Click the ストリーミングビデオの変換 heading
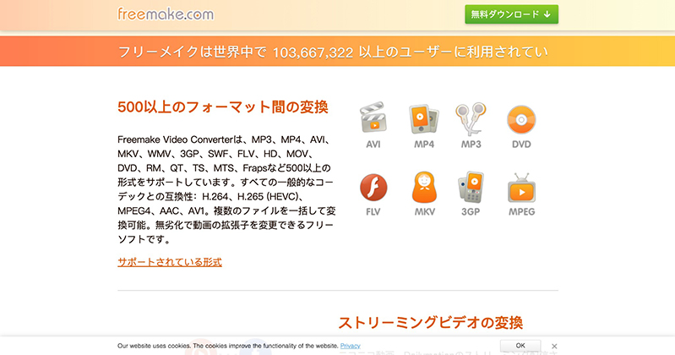 431,322
